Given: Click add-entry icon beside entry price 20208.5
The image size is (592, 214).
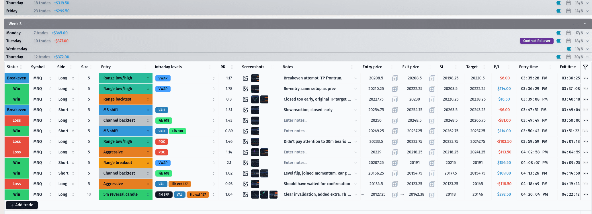Looking at the screenshot, I should pyautogui.click(x=395, y=78).
